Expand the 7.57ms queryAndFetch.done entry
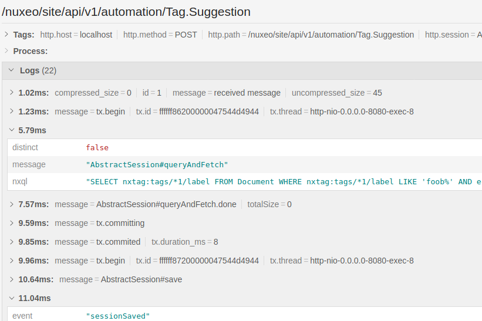 click(x=12, y=204)
